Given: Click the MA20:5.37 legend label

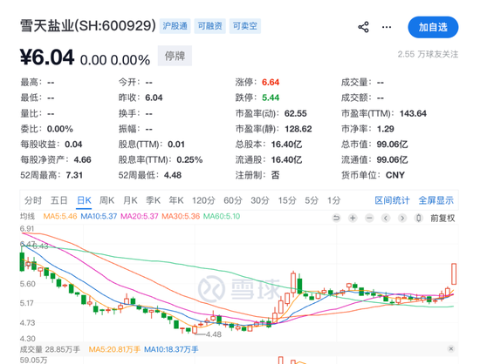Looking at the screenshot, I should click(140, 217).
